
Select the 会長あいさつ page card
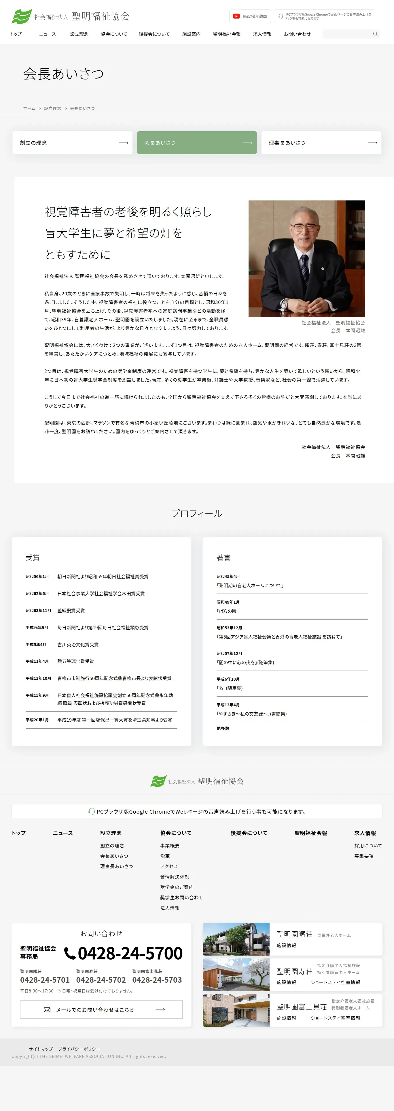pyautogui.click(x=197, y=143)
